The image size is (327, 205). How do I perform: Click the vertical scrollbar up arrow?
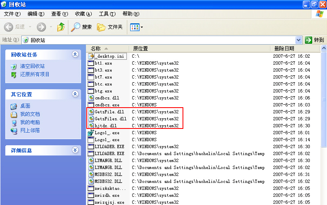(x=324, y=48)
